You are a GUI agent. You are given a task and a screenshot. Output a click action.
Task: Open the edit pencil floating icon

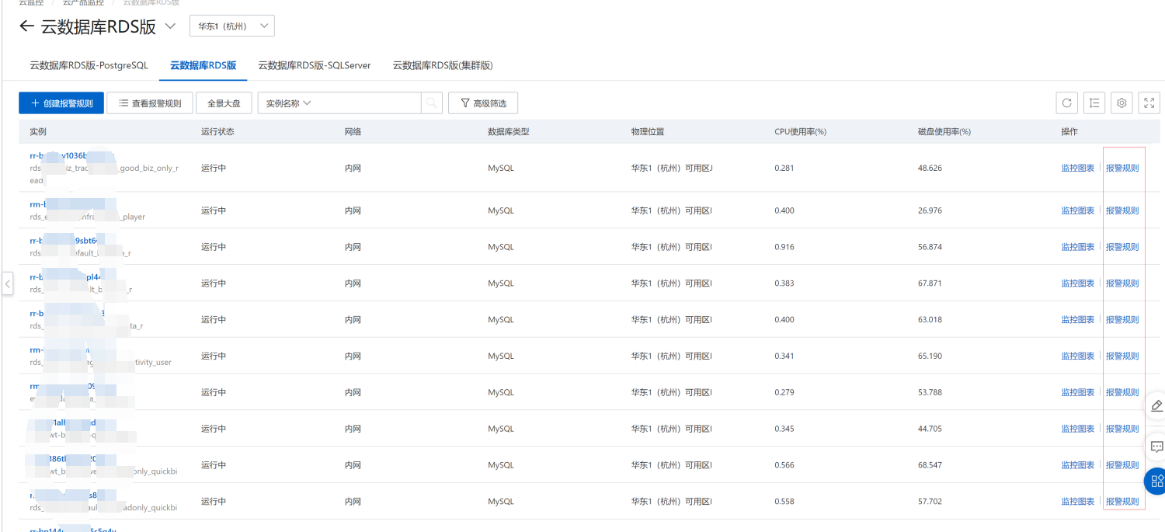pyautogui.click(x=1156, y=405)
